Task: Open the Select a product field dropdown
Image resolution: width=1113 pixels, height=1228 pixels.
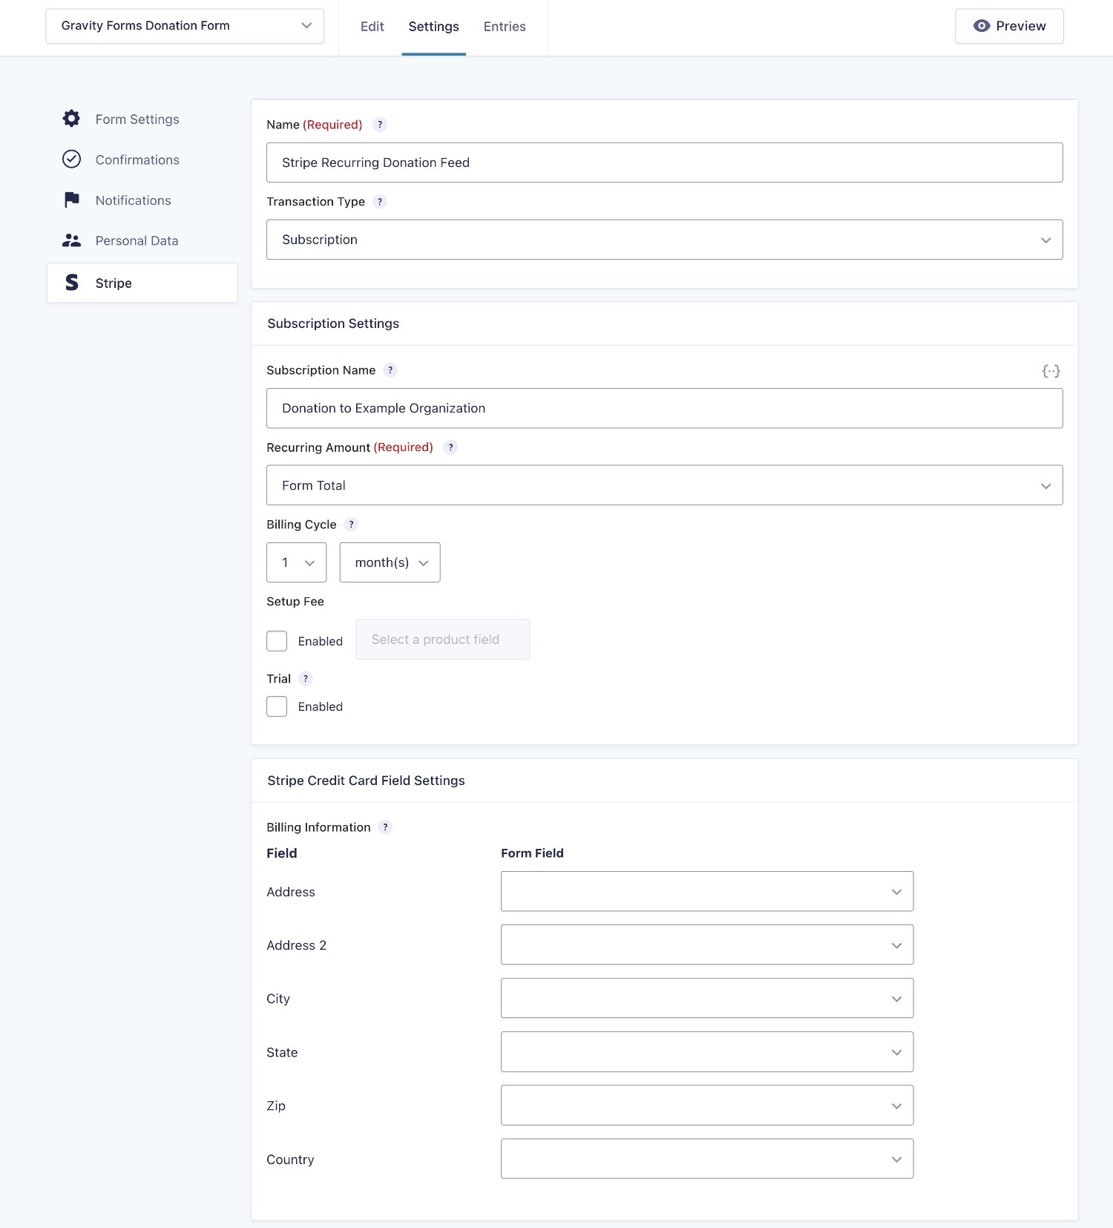Action: 443,640
